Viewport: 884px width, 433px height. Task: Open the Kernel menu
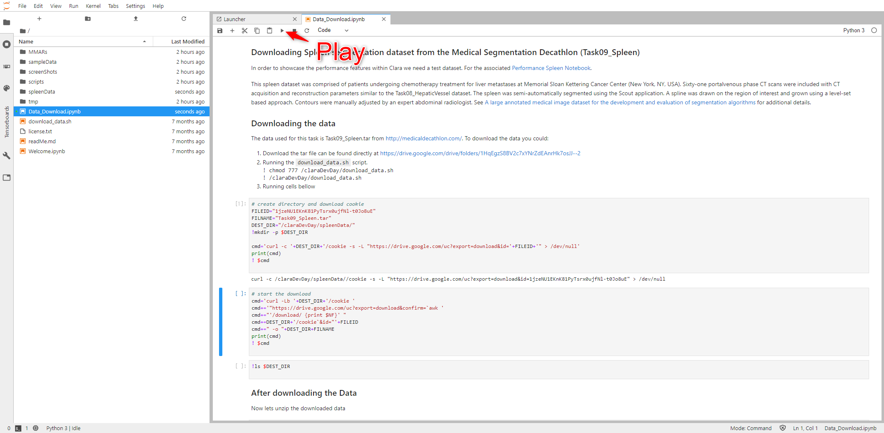pos(93,6)
